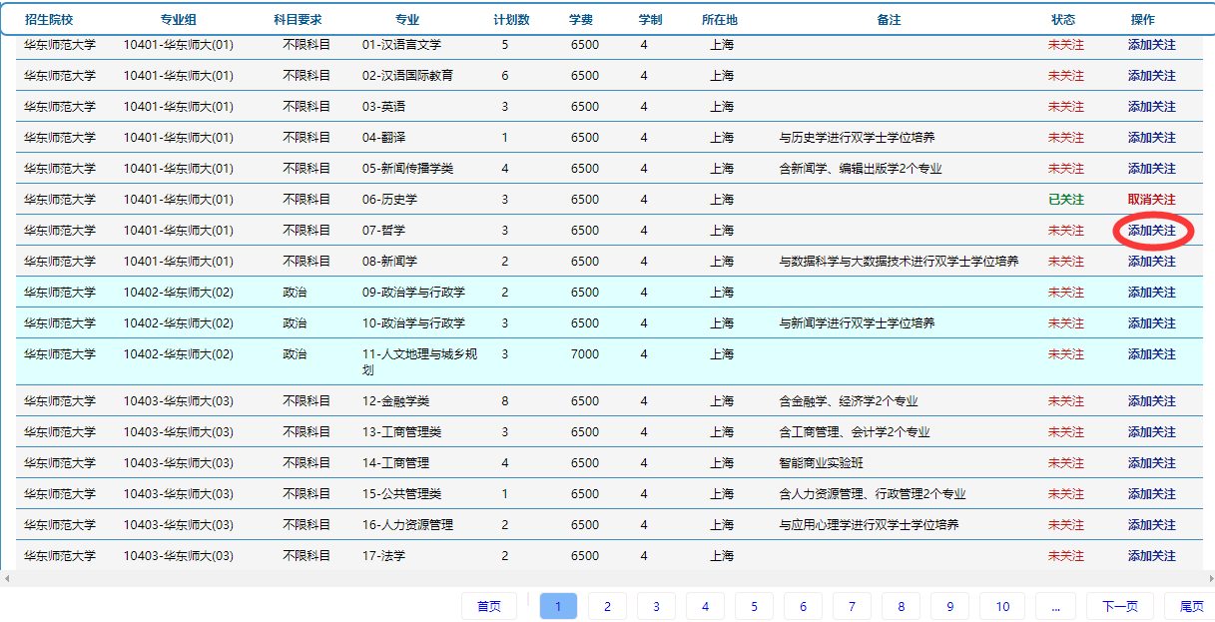Click note 与新闻学进行双学士学位培养

(x=857, y=323)
